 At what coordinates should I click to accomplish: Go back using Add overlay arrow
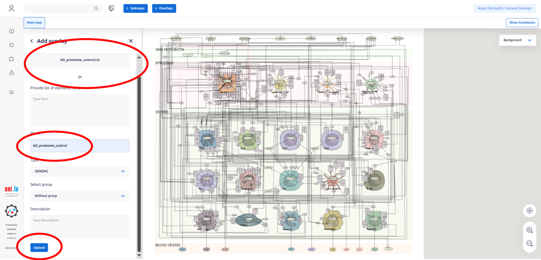click(31, 41)
